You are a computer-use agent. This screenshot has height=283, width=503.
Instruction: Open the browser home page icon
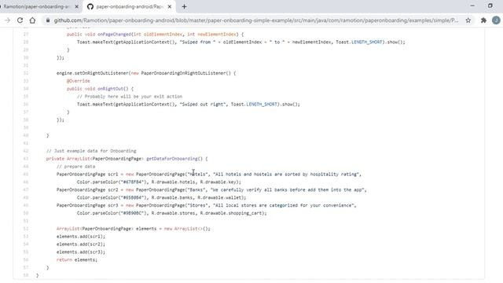[32, 20]
